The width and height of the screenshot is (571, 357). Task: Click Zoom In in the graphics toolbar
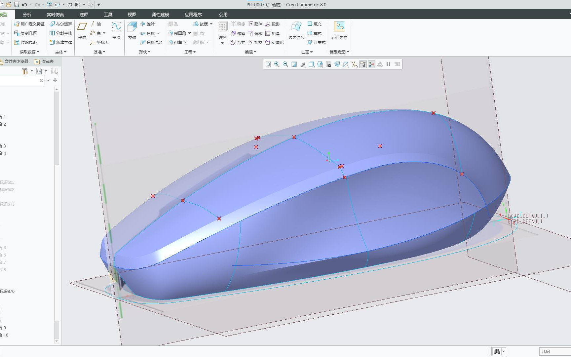tap(277, 64)
